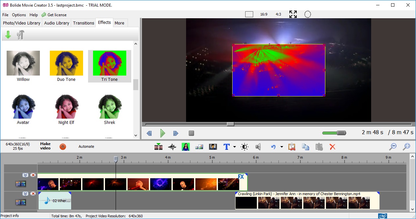This screenshot has height=219, width=416.
Task: Switch preview to 4:3 aspect
Action: click(278, 14)
